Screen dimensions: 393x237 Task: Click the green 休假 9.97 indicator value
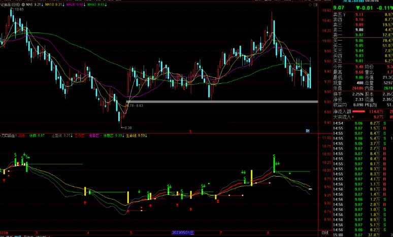point(37,136)
